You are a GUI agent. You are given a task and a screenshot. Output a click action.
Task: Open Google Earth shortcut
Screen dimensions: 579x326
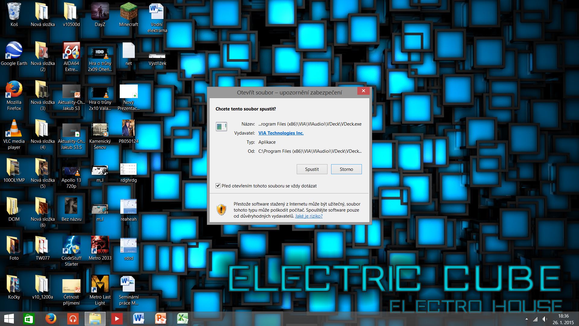14,51
